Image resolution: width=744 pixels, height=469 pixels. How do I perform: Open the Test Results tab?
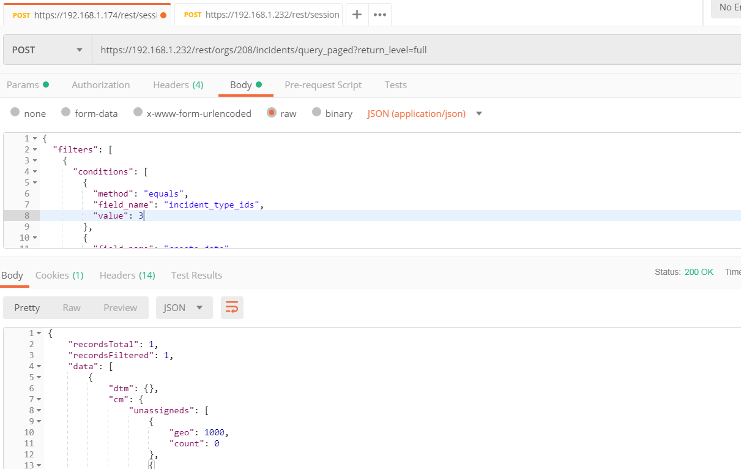196,275
